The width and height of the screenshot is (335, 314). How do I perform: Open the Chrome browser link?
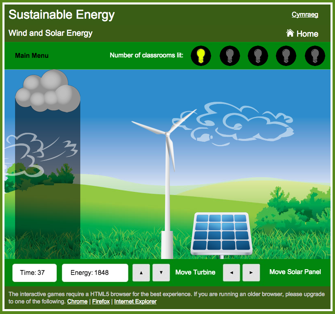(x=77, y=301)
